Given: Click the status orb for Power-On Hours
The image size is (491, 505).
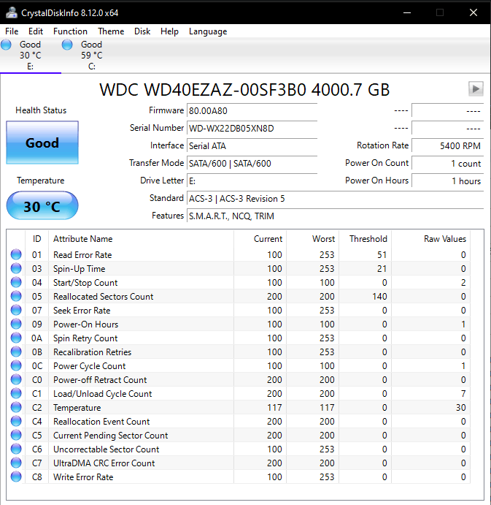Looking at the screenshot, I should [x=16, y=324].
